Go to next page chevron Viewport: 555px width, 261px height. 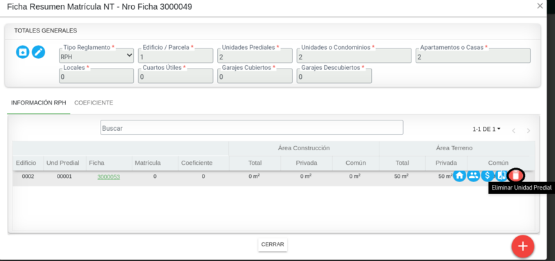(x=529, y=131)
